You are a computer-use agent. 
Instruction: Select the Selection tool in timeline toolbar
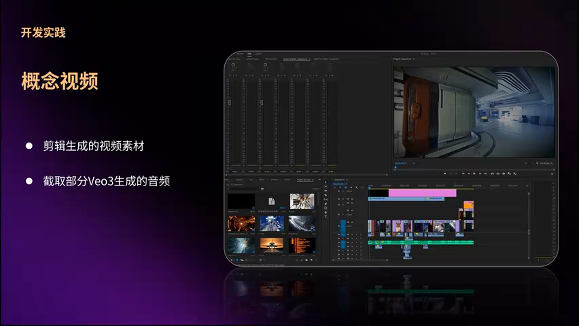pos(326,182)
